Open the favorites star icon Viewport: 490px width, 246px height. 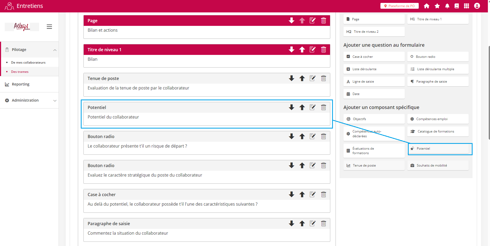437,6
